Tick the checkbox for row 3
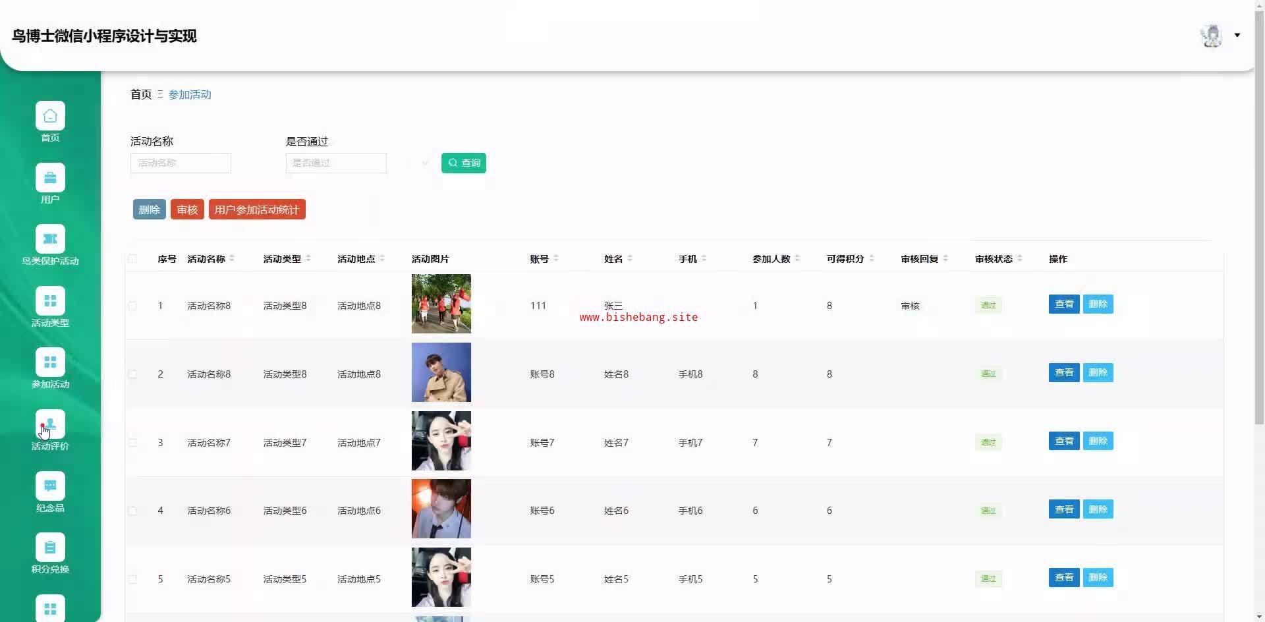The height and width of the screenshot is (622, 1265). [132, 443]
